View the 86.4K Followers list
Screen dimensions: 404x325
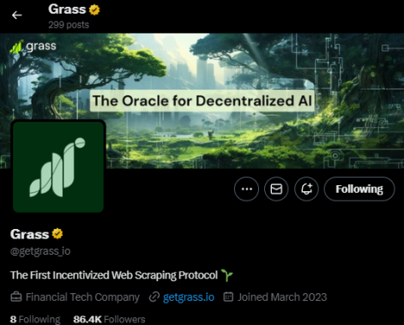coord(109,319)
